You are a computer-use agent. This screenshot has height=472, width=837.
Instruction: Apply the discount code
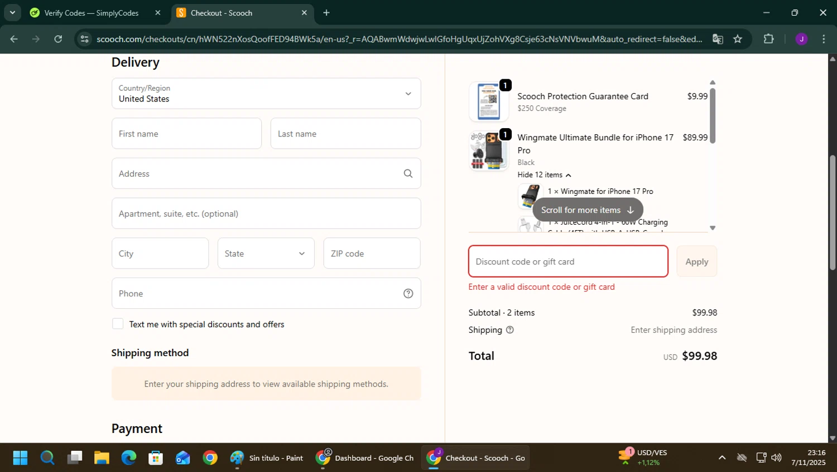point(697,261)
